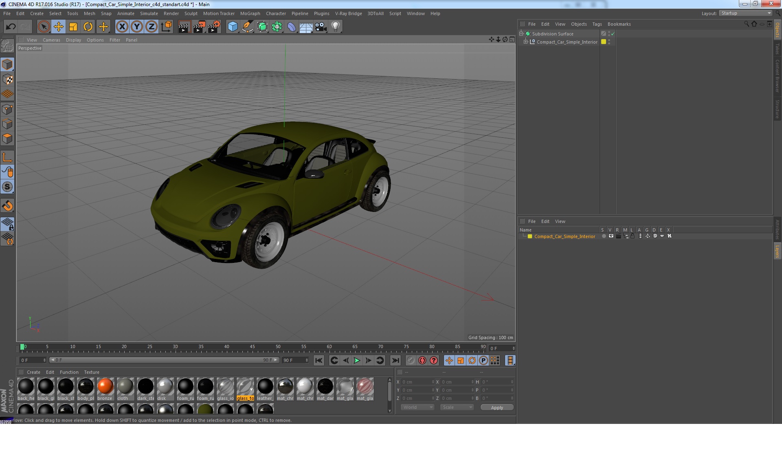Image resolution: width=782 pixels, height=472 pixels.
Task: Open Object Manager Bookmarks menu
Action: 619,24
